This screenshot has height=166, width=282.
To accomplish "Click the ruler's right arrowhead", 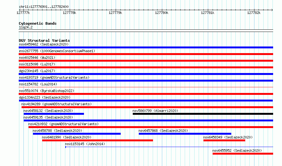I will (x=272, y=10).
